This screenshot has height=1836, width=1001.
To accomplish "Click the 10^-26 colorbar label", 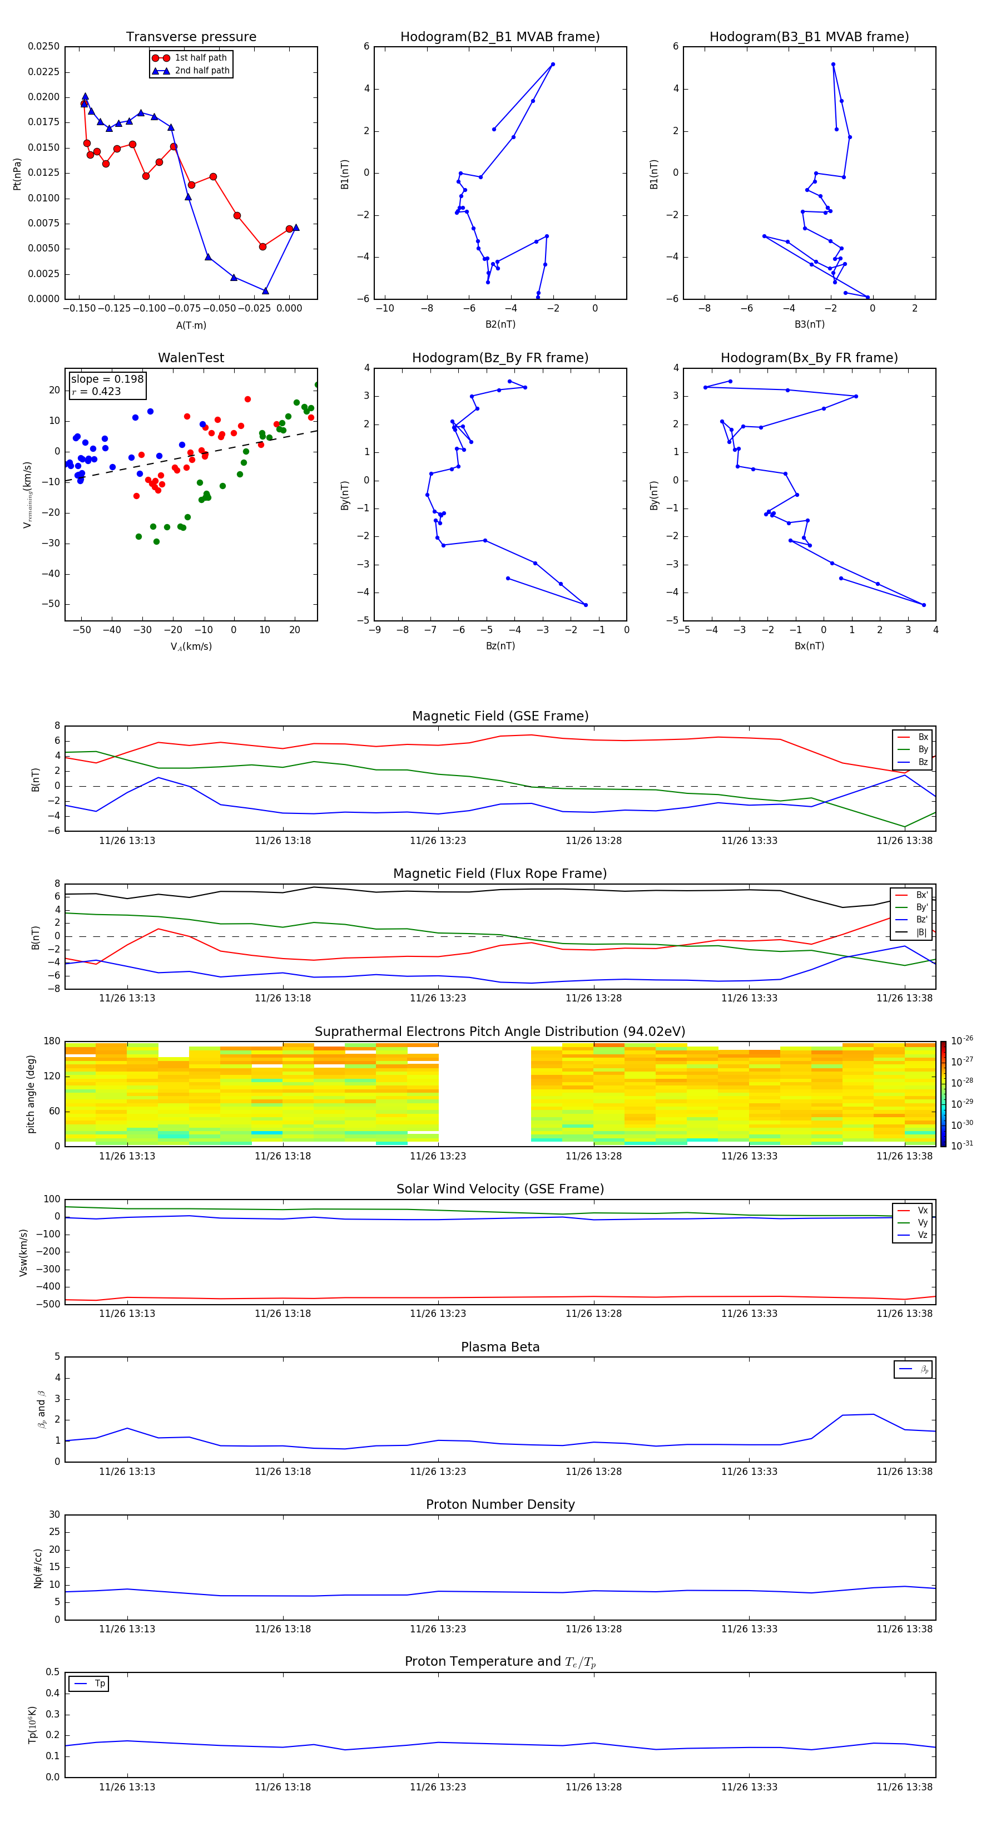I will [962, 1040].
